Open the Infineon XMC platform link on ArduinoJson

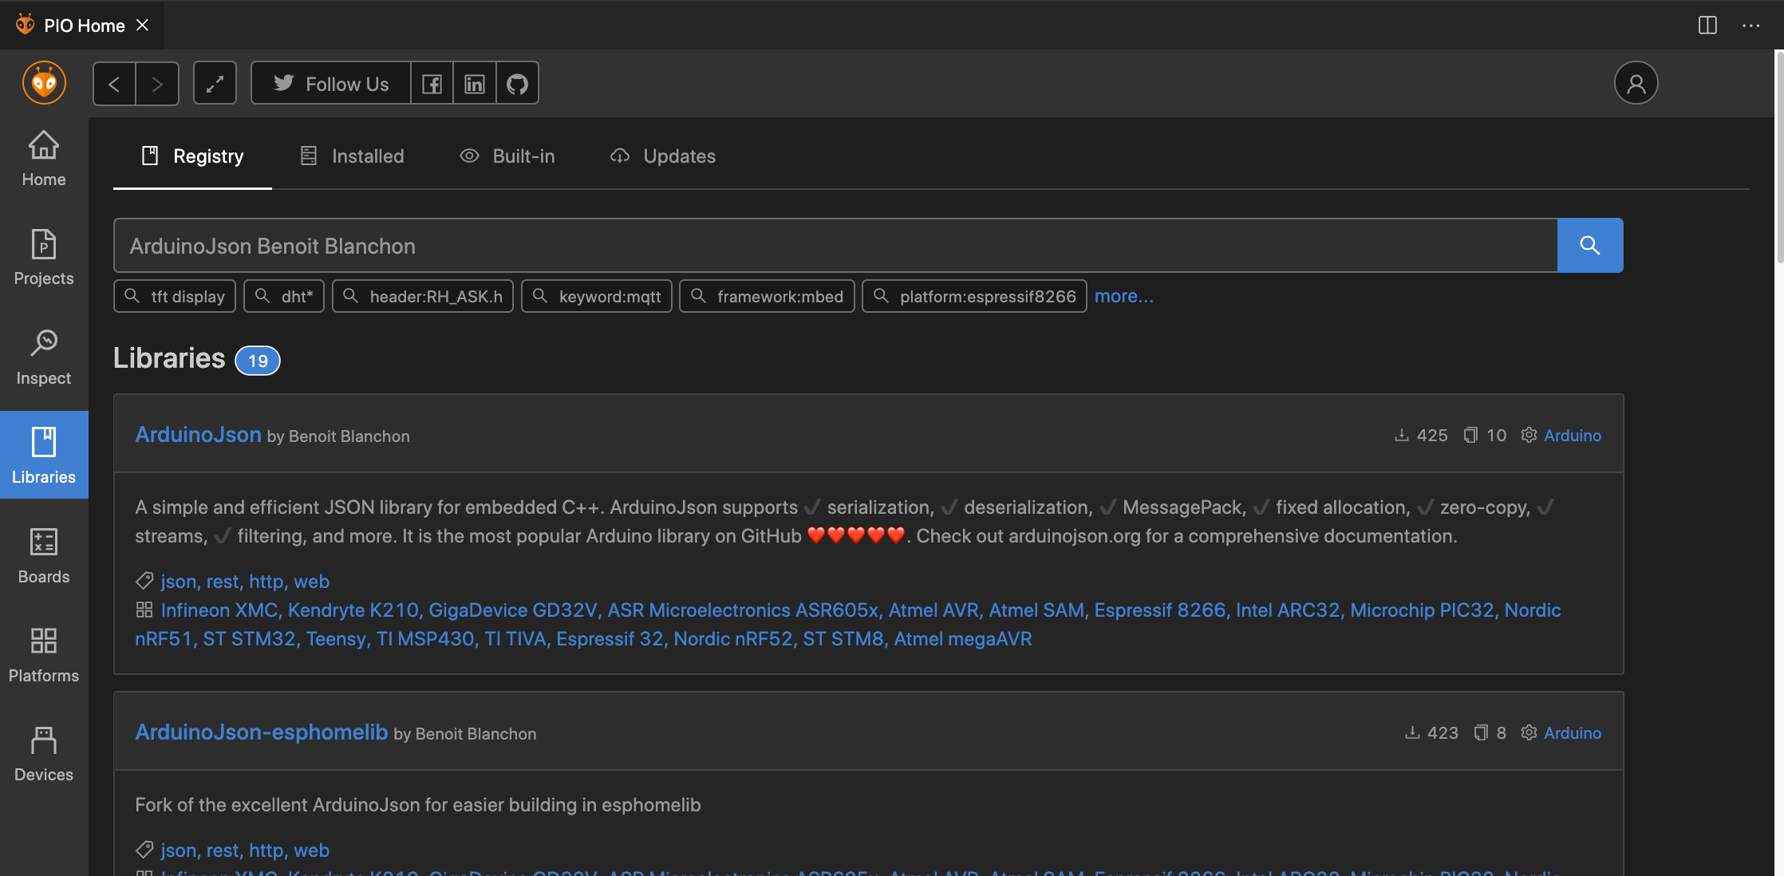219,610
